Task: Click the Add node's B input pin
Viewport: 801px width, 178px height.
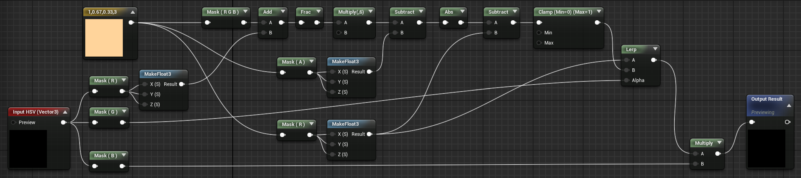Action: pyautogui.click(x=264, y=33)
